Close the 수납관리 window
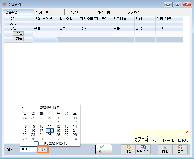Viewport: 194px width, 159px height. click(187, 4)
